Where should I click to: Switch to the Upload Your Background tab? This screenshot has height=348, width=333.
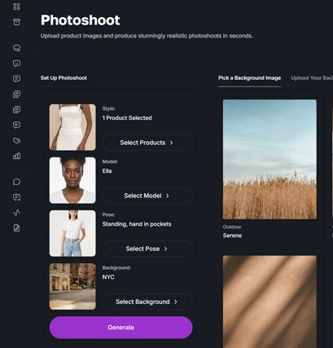pos(312,78)
